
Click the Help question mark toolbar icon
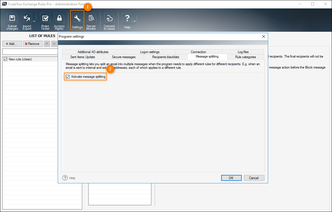pyautogui.click(x=127, y=18)
